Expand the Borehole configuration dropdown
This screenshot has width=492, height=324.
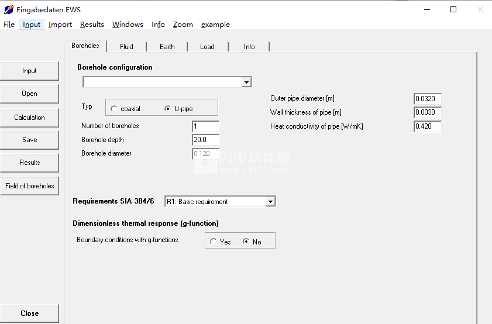point(247,82)
